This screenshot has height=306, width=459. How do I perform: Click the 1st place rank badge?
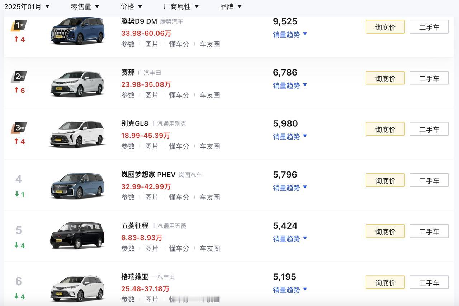19,26
